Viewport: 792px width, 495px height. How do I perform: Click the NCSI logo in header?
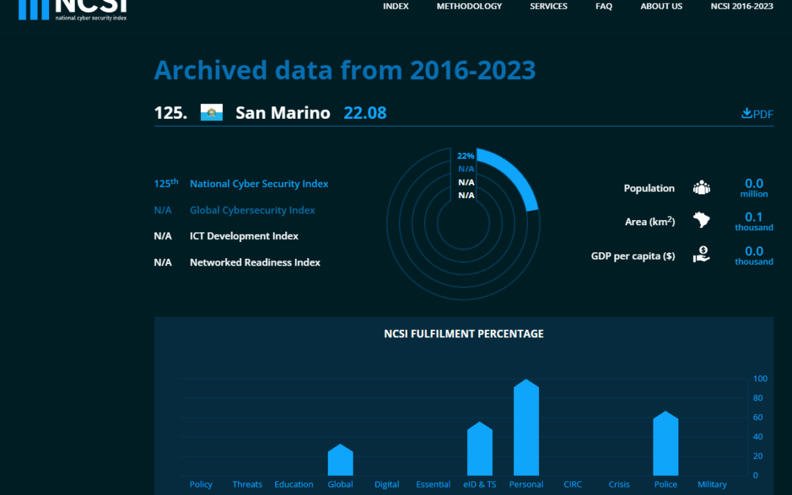pyautogui.click(x=72, y=10)
